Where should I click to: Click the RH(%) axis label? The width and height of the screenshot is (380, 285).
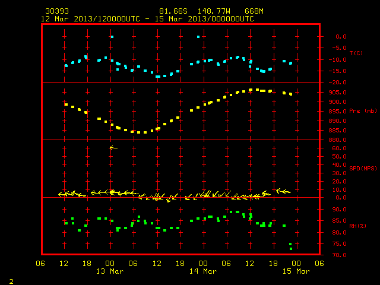point(357,226)
